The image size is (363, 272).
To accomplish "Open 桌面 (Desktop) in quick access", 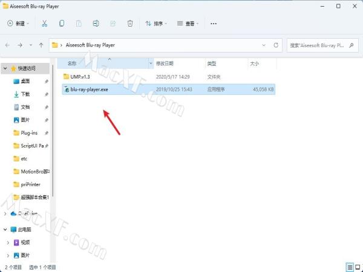I will pos(25,81).
